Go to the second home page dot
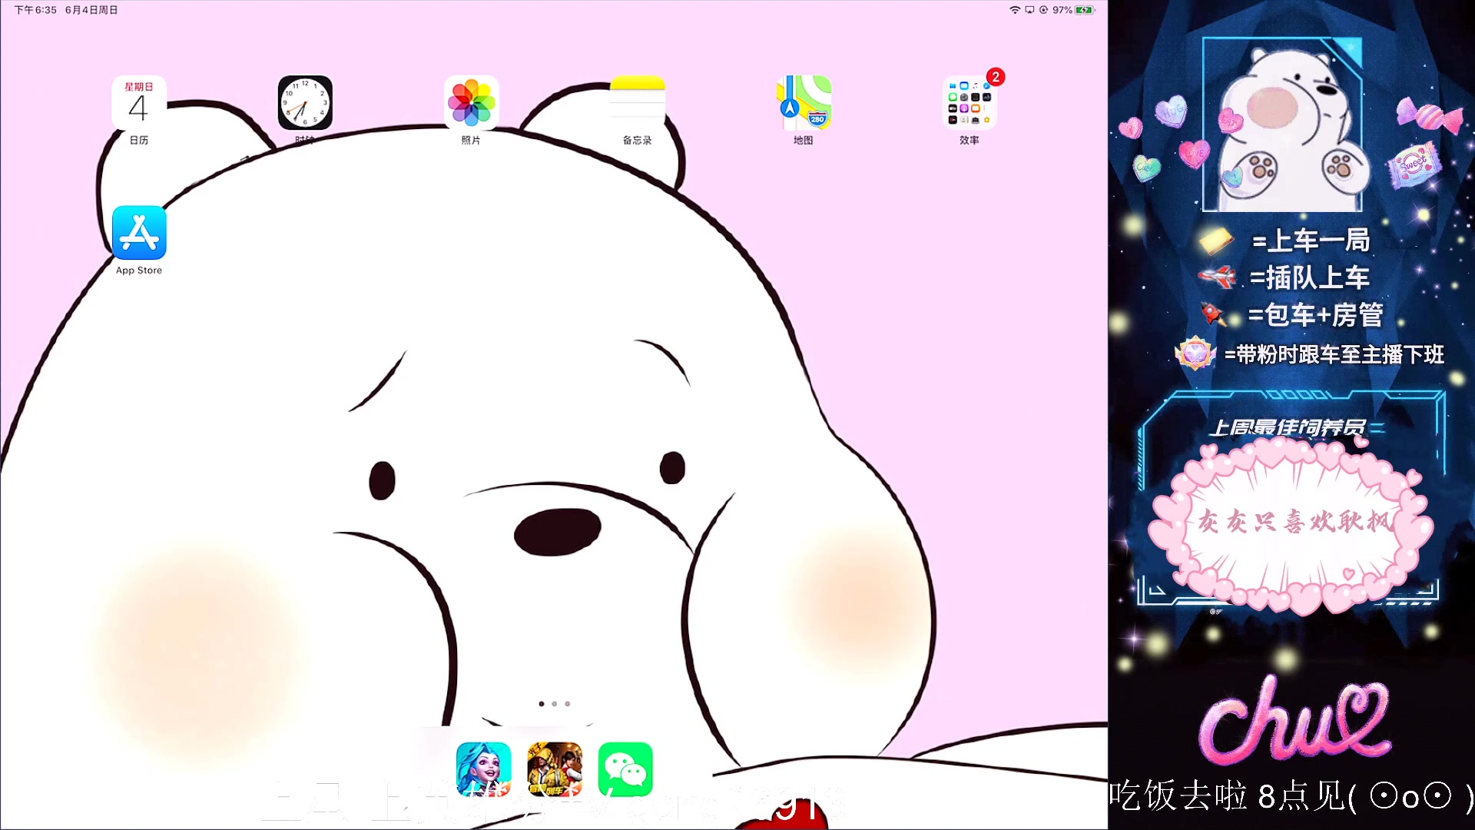The image size is (1475, 830). 555,704
